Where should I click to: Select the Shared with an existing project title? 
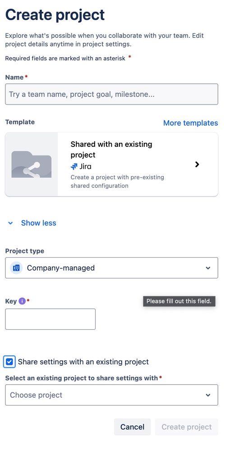coord(111,150)
